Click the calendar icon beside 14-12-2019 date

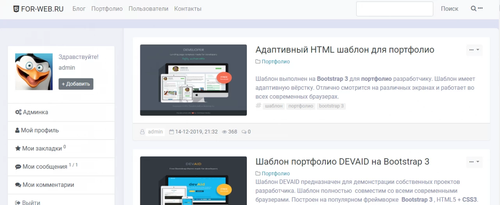tap(171, 132)
